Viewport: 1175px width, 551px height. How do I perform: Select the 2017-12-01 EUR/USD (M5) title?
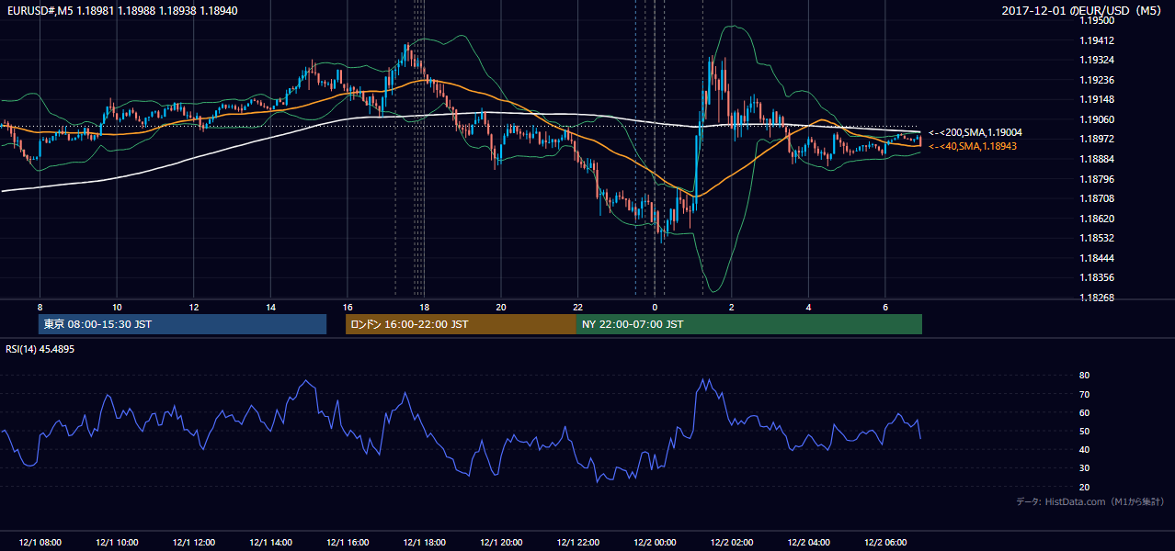(x=1082, y=10)
